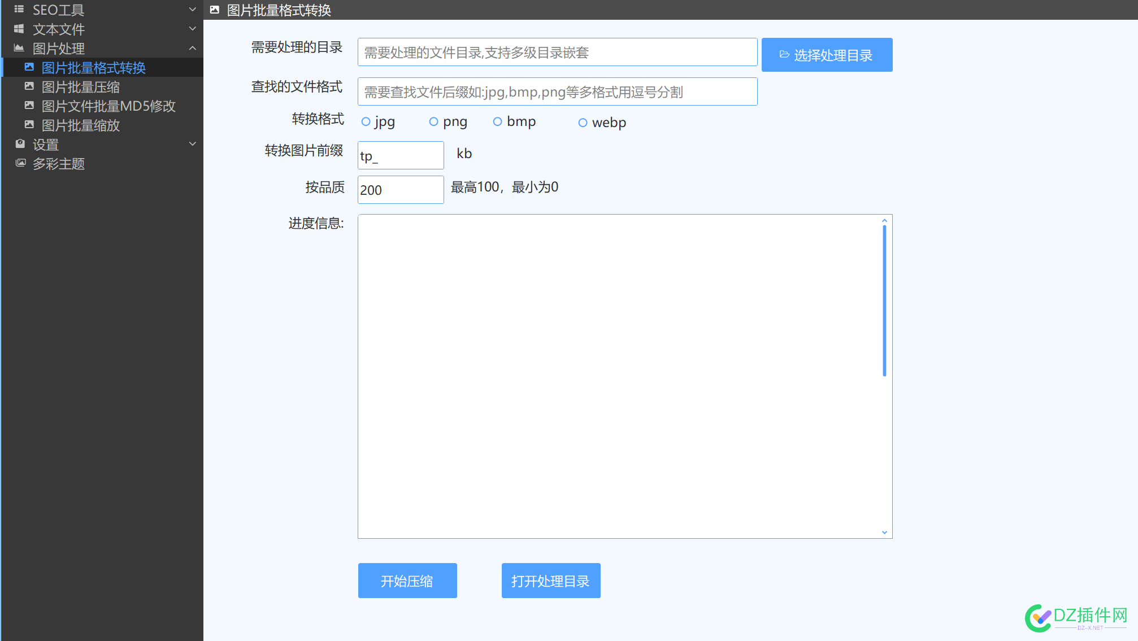This screenshot has height=641, width=1138.
Task: Click 开始压缩 button
Action: [407, 581]
